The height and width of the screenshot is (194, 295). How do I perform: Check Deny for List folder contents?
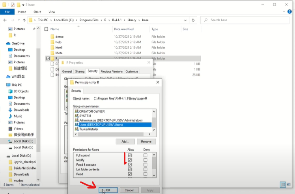pos(145,169)
